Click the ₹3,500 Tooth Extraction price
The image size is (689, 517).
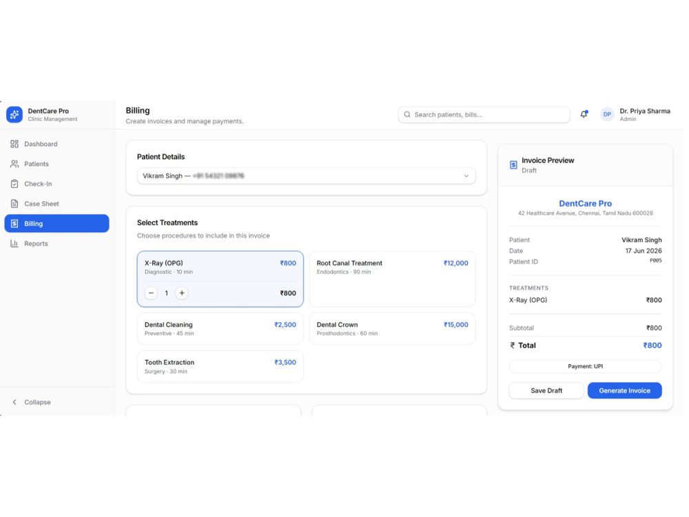tap(285, 363)
